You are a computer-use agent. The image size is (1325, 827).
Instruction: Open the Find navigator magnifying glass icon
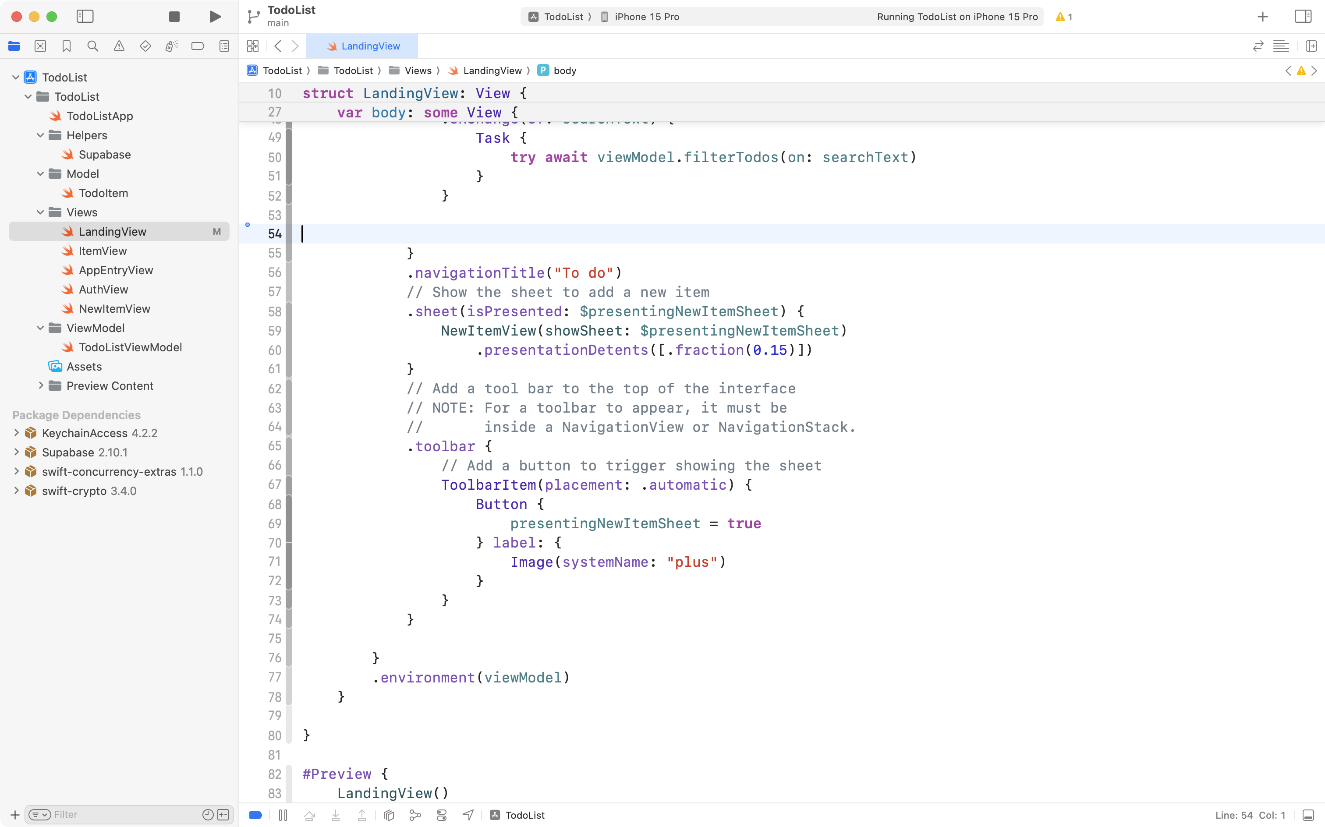[x=92, y=46]
